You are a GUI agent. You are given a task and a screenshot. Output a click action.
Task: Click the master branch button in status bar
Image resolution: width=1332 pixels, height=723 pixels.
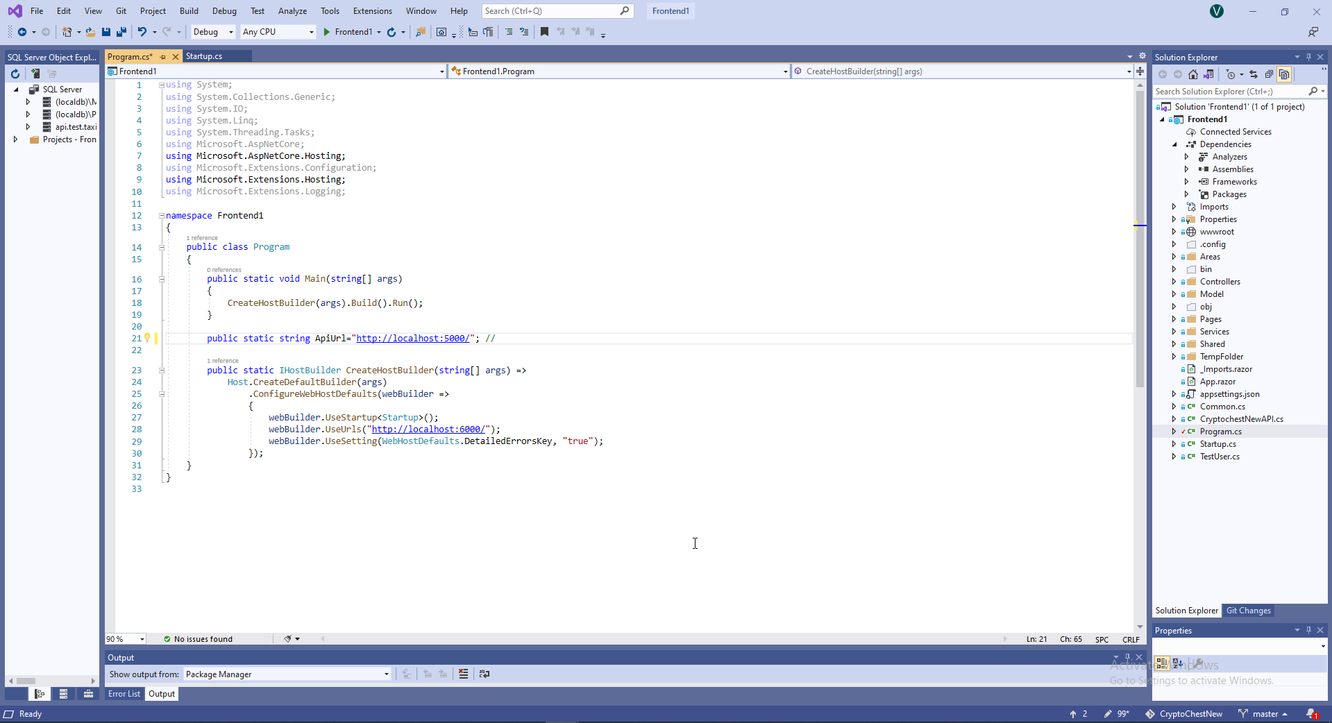1263,714
